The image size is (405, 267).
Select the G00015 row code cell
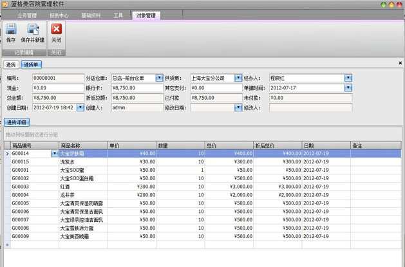(35, 161)
